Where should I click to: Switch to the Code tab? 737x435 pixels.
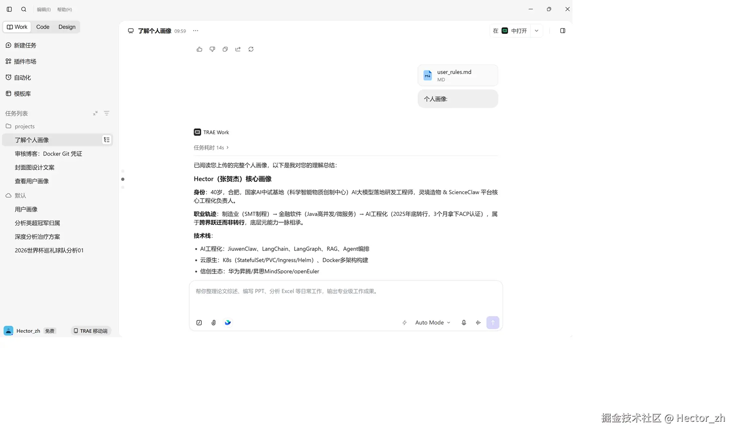(x=43, y=27)
